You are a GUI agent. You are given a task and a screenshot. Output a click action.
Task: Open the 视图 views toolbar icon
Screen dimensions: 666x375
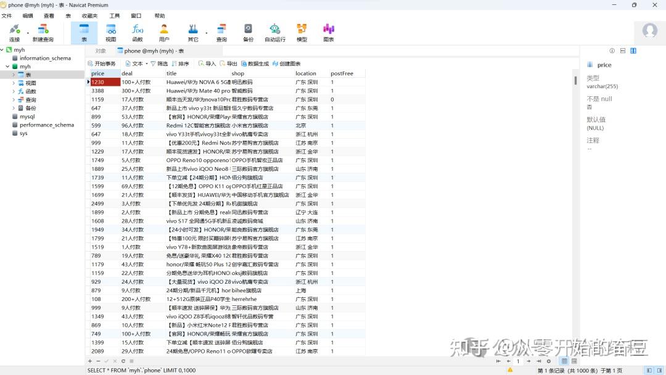pyautogui.click(x=111, y=33)
